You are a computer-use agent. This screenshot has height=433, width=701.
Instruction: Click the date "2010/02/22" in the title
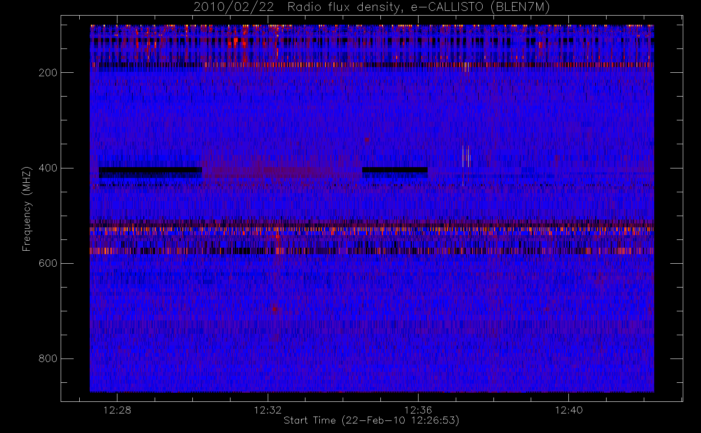coord(234,7)
